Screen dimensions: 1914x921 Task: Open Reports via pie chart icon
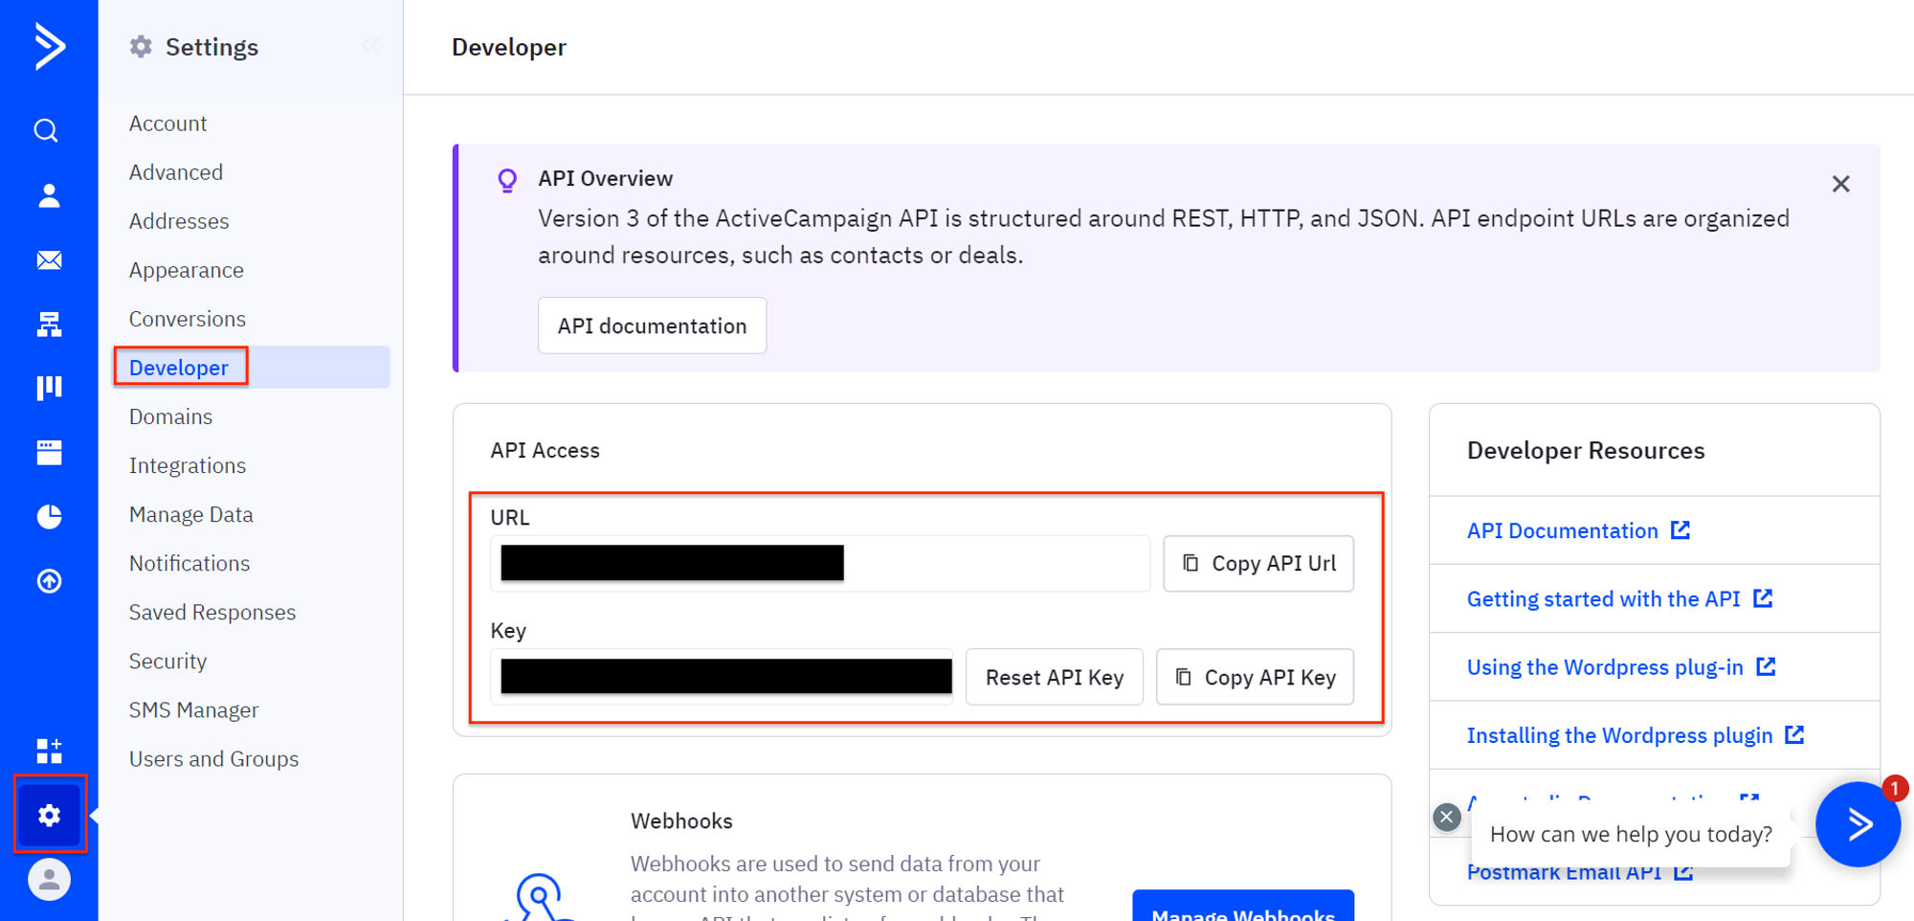click(49, 517)
